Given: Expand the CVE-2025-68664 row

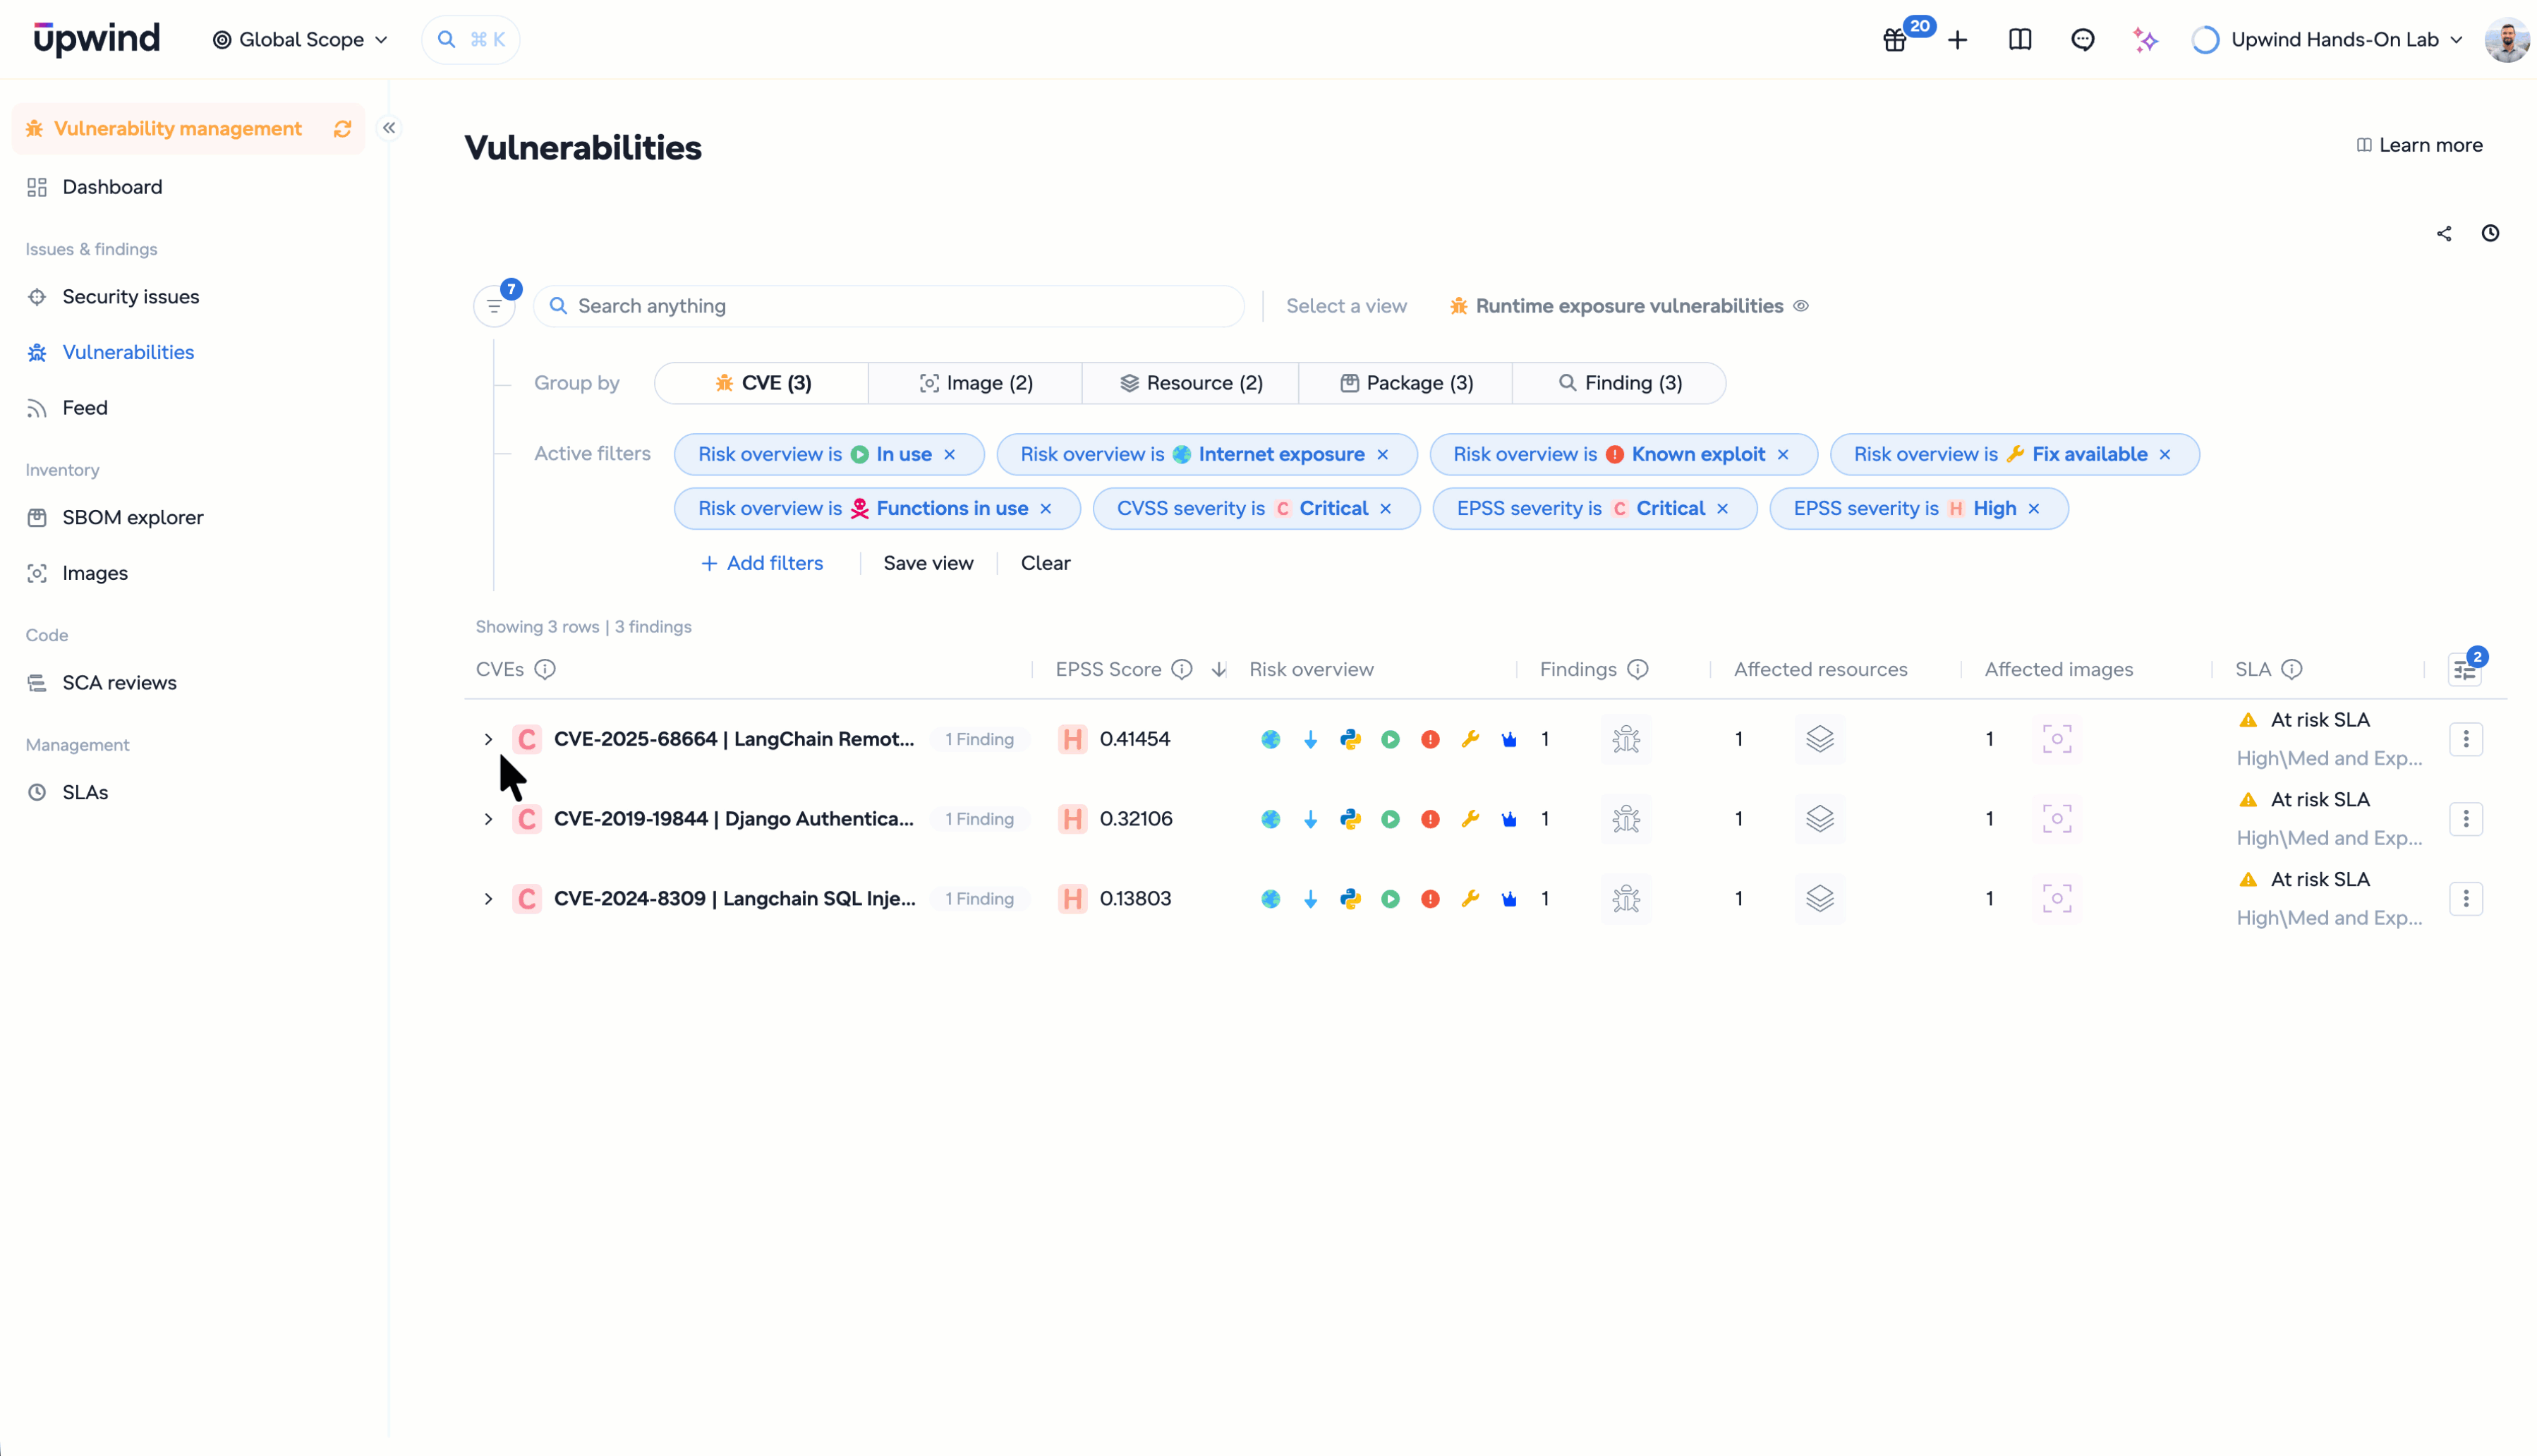Looking at the screenshot, I should pyautogui.click(x=488, y=740).
